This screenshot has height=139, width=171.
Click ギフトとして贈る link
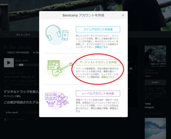(x=12, y=96)
